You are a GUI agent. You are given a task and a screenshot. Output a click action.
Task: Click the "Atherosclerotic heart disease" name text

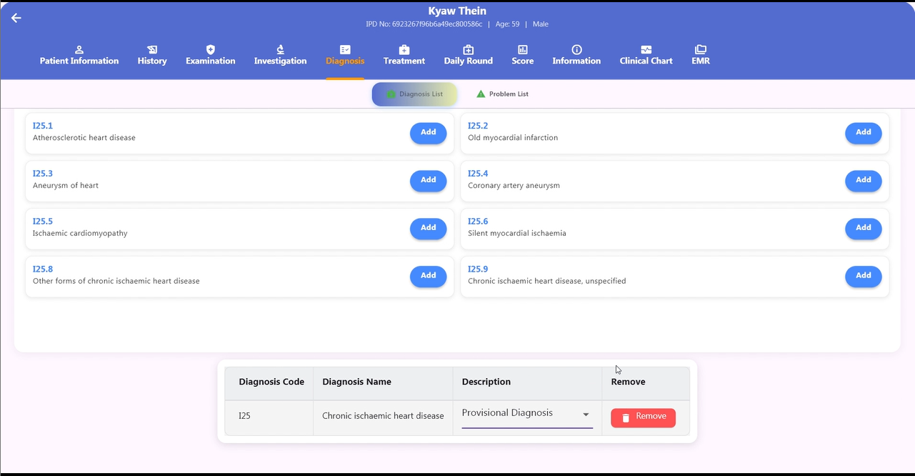tap(84, 138)
